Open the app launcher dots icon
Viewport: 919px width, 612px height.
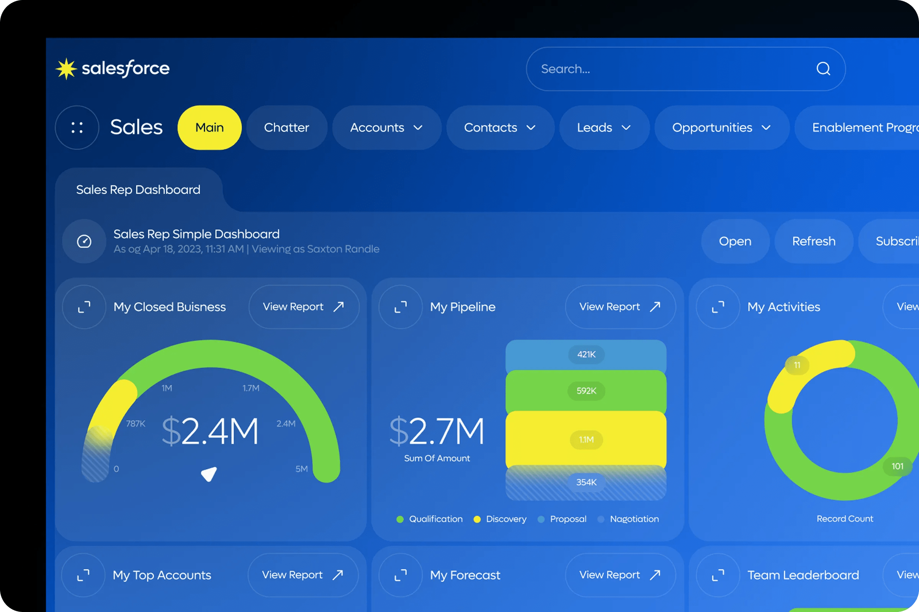pyautogui.click(x=77, y=128)
